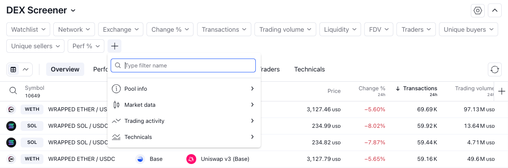Open the Liquidity filter dropdown
The width and height of the screenshot is (508, 168).
click(x=340, y=29)
